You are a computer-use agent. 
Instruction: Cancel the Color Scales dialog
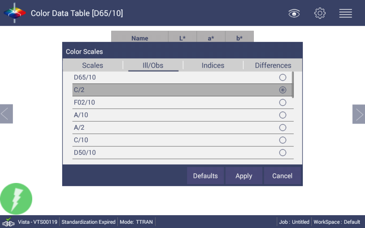282,176
